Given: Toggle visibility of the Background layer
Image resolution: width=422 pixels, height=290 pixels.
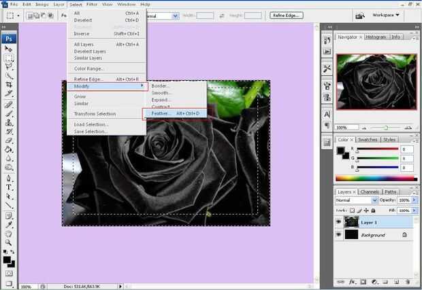Looking at the screenshot, I should click(x=339, y=235).
